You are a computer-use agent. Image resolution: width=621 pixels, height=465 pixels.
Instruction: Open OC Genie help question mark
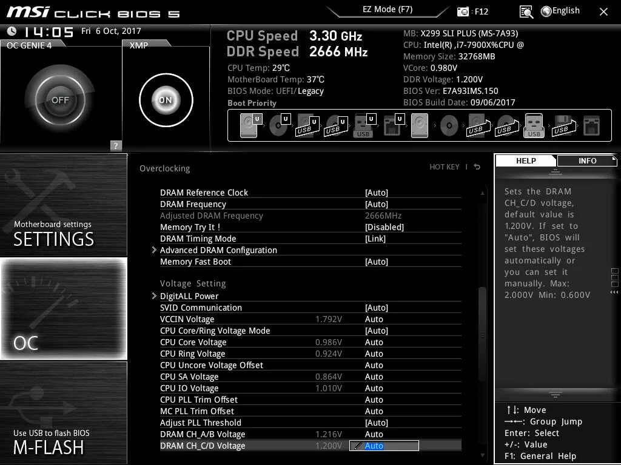(116, 145)
